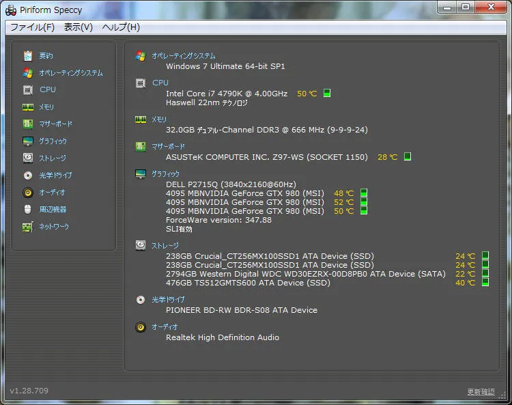The height and width of the screenshot is (405, 512).
Task: Click the CPU chip icon in sidebar
Action: point(28,90)
